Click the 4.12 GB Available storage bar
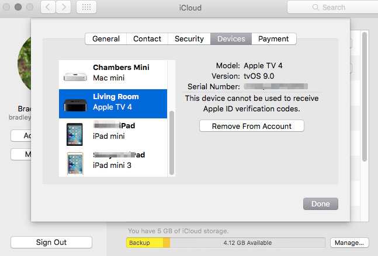 pos(247,243)
